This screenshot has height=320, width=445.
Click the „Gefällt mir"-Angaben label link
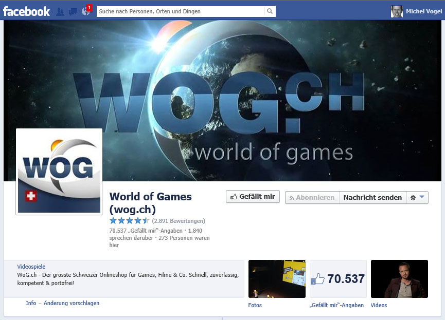(x=336, y=305)
